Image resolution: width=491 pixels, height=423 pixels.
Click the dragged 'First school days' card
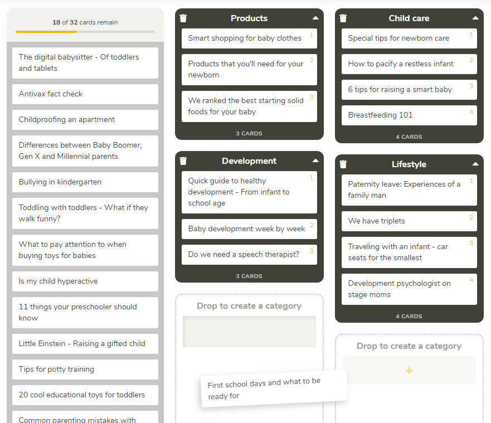[274, 388]
